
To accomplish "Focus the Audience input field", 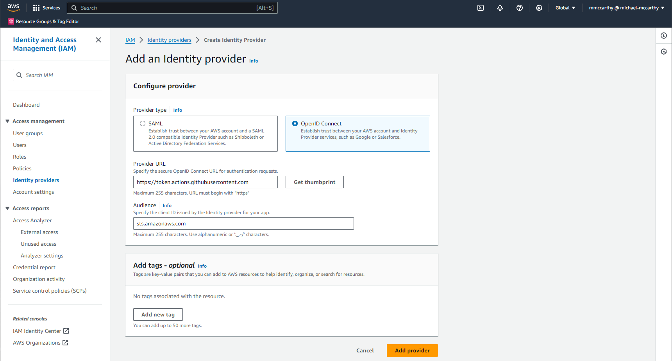I will 243,223.
